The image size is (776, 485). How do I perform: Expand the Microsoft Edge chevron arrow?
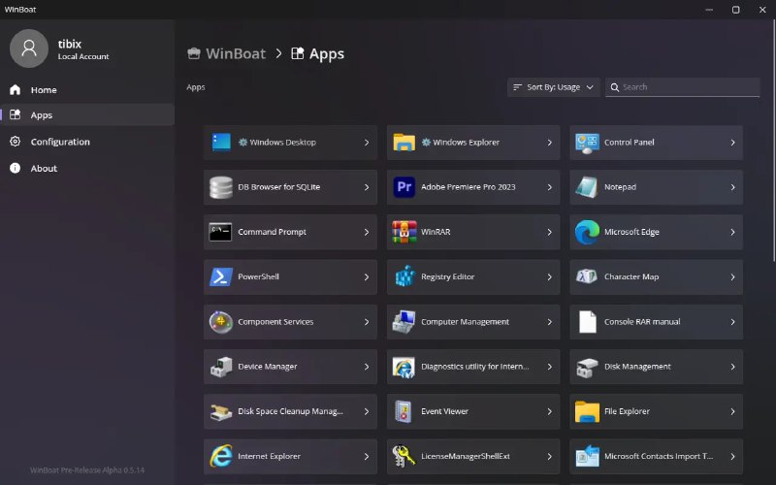(x=733, y=232)
